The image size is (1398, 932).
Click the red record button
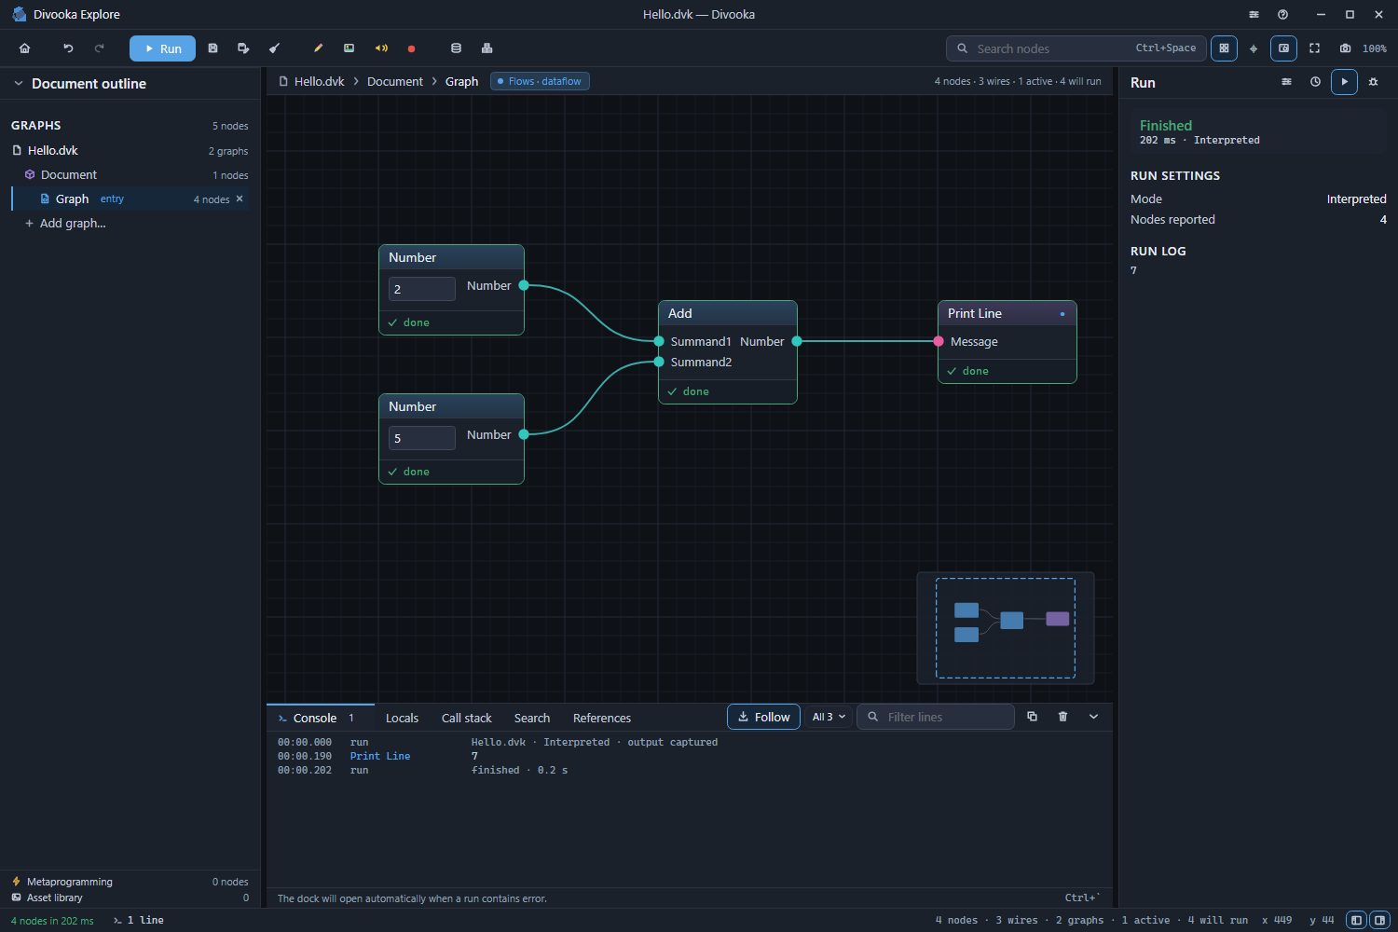pyautogui.click(x=411, y=48)
